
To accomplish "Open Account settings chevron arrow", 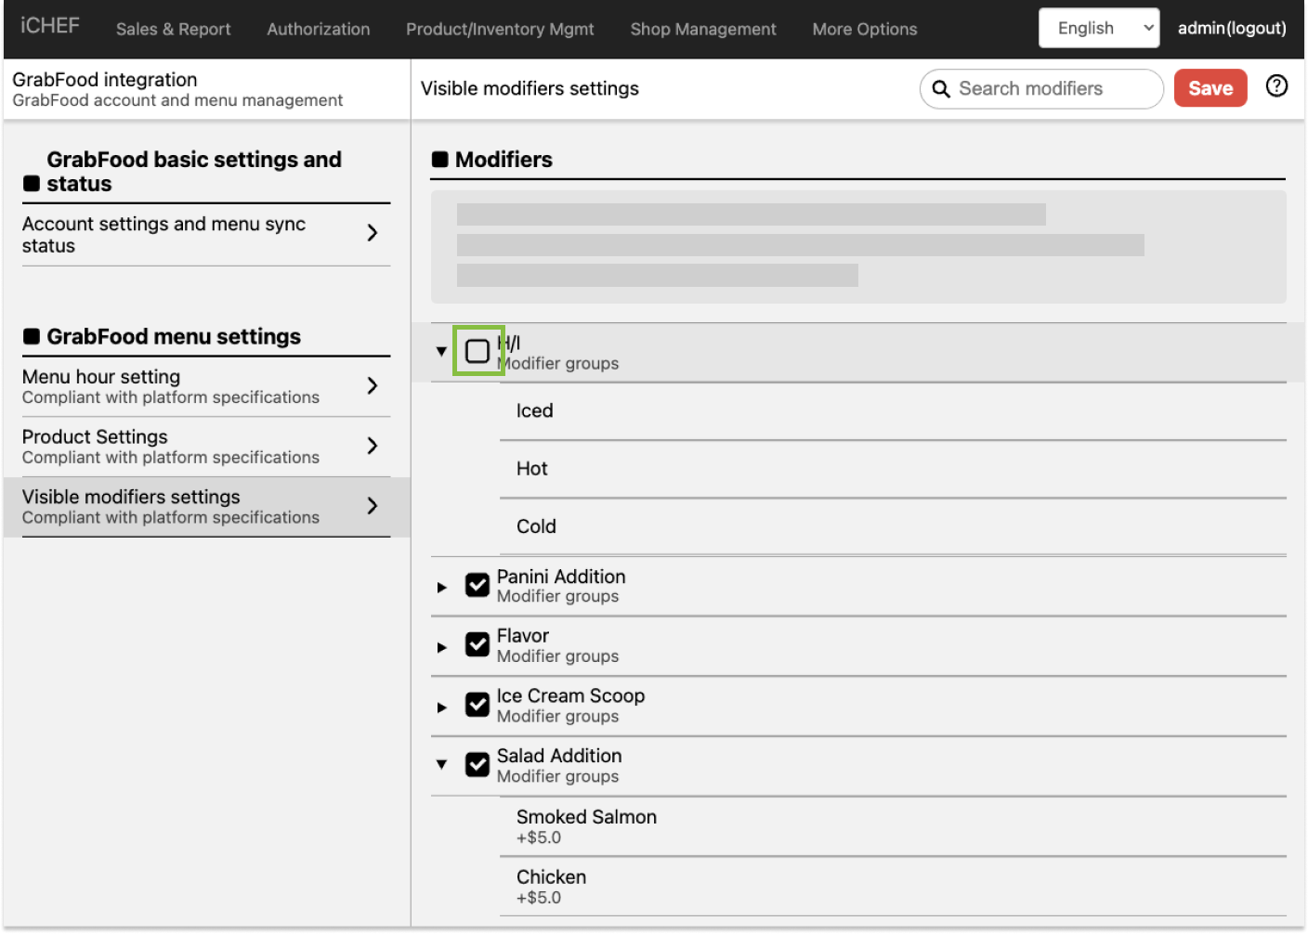I will [372, 233].
